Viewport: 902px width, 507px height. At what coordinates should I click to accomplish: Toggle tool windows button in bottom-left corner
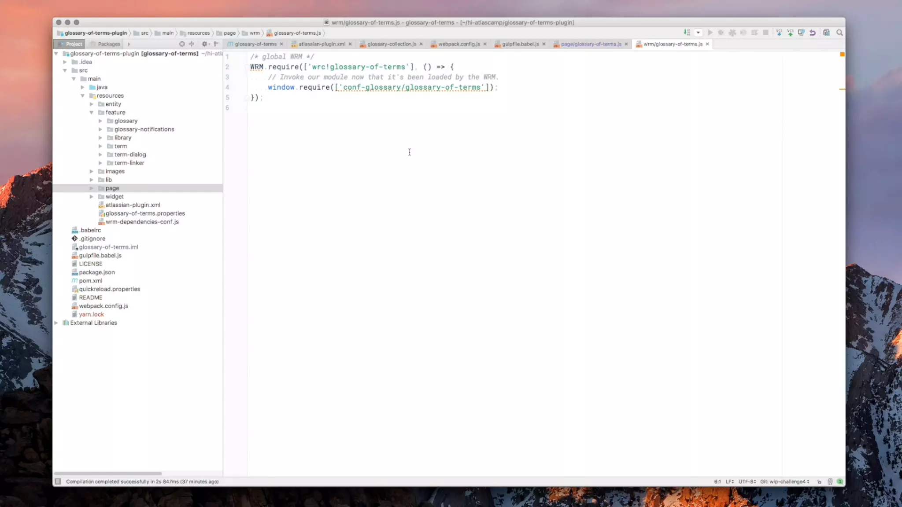tap(58, 481)
